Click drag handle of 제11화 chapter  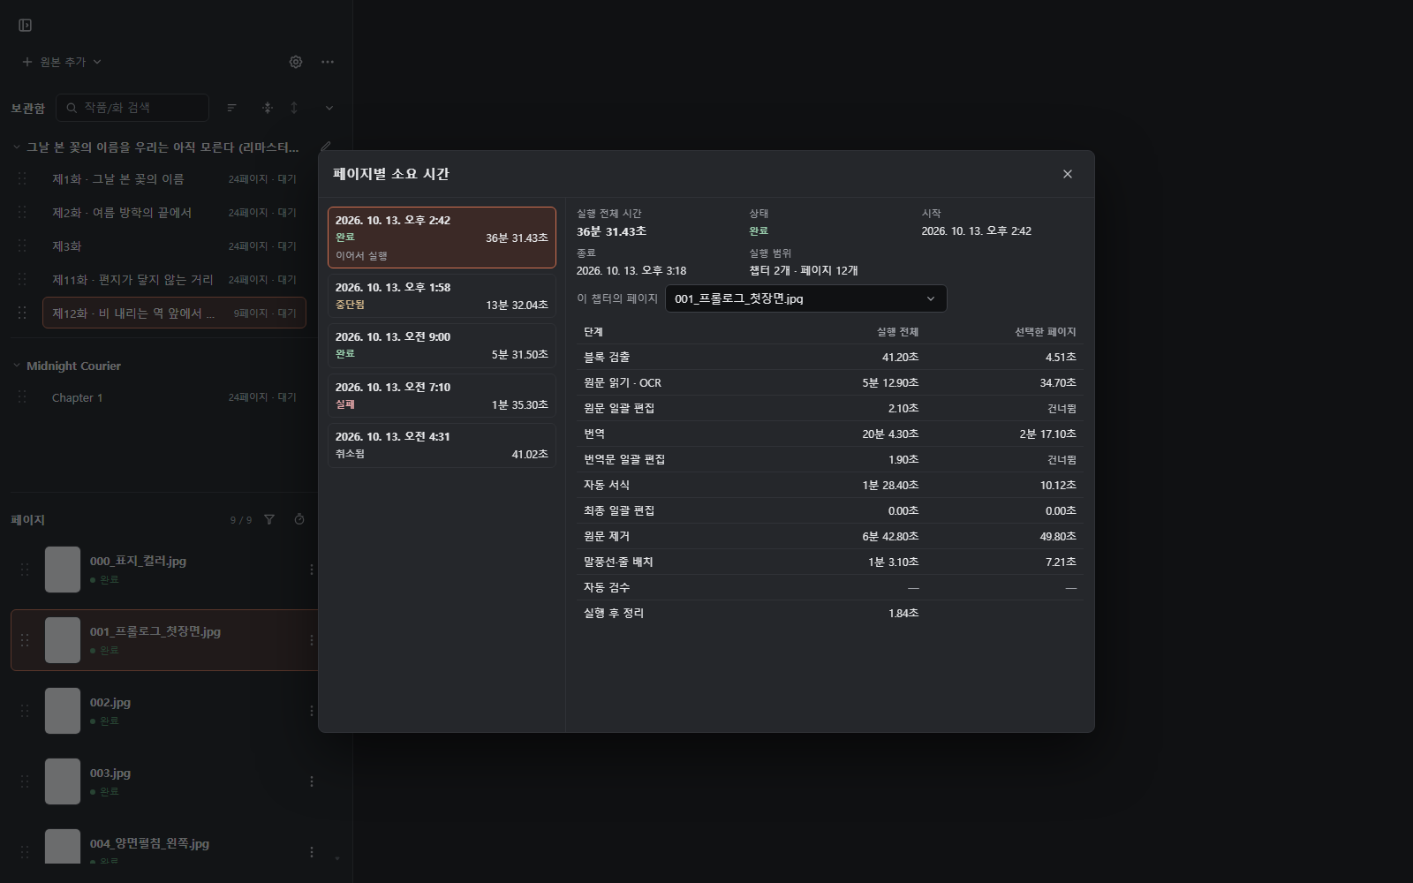22,280
